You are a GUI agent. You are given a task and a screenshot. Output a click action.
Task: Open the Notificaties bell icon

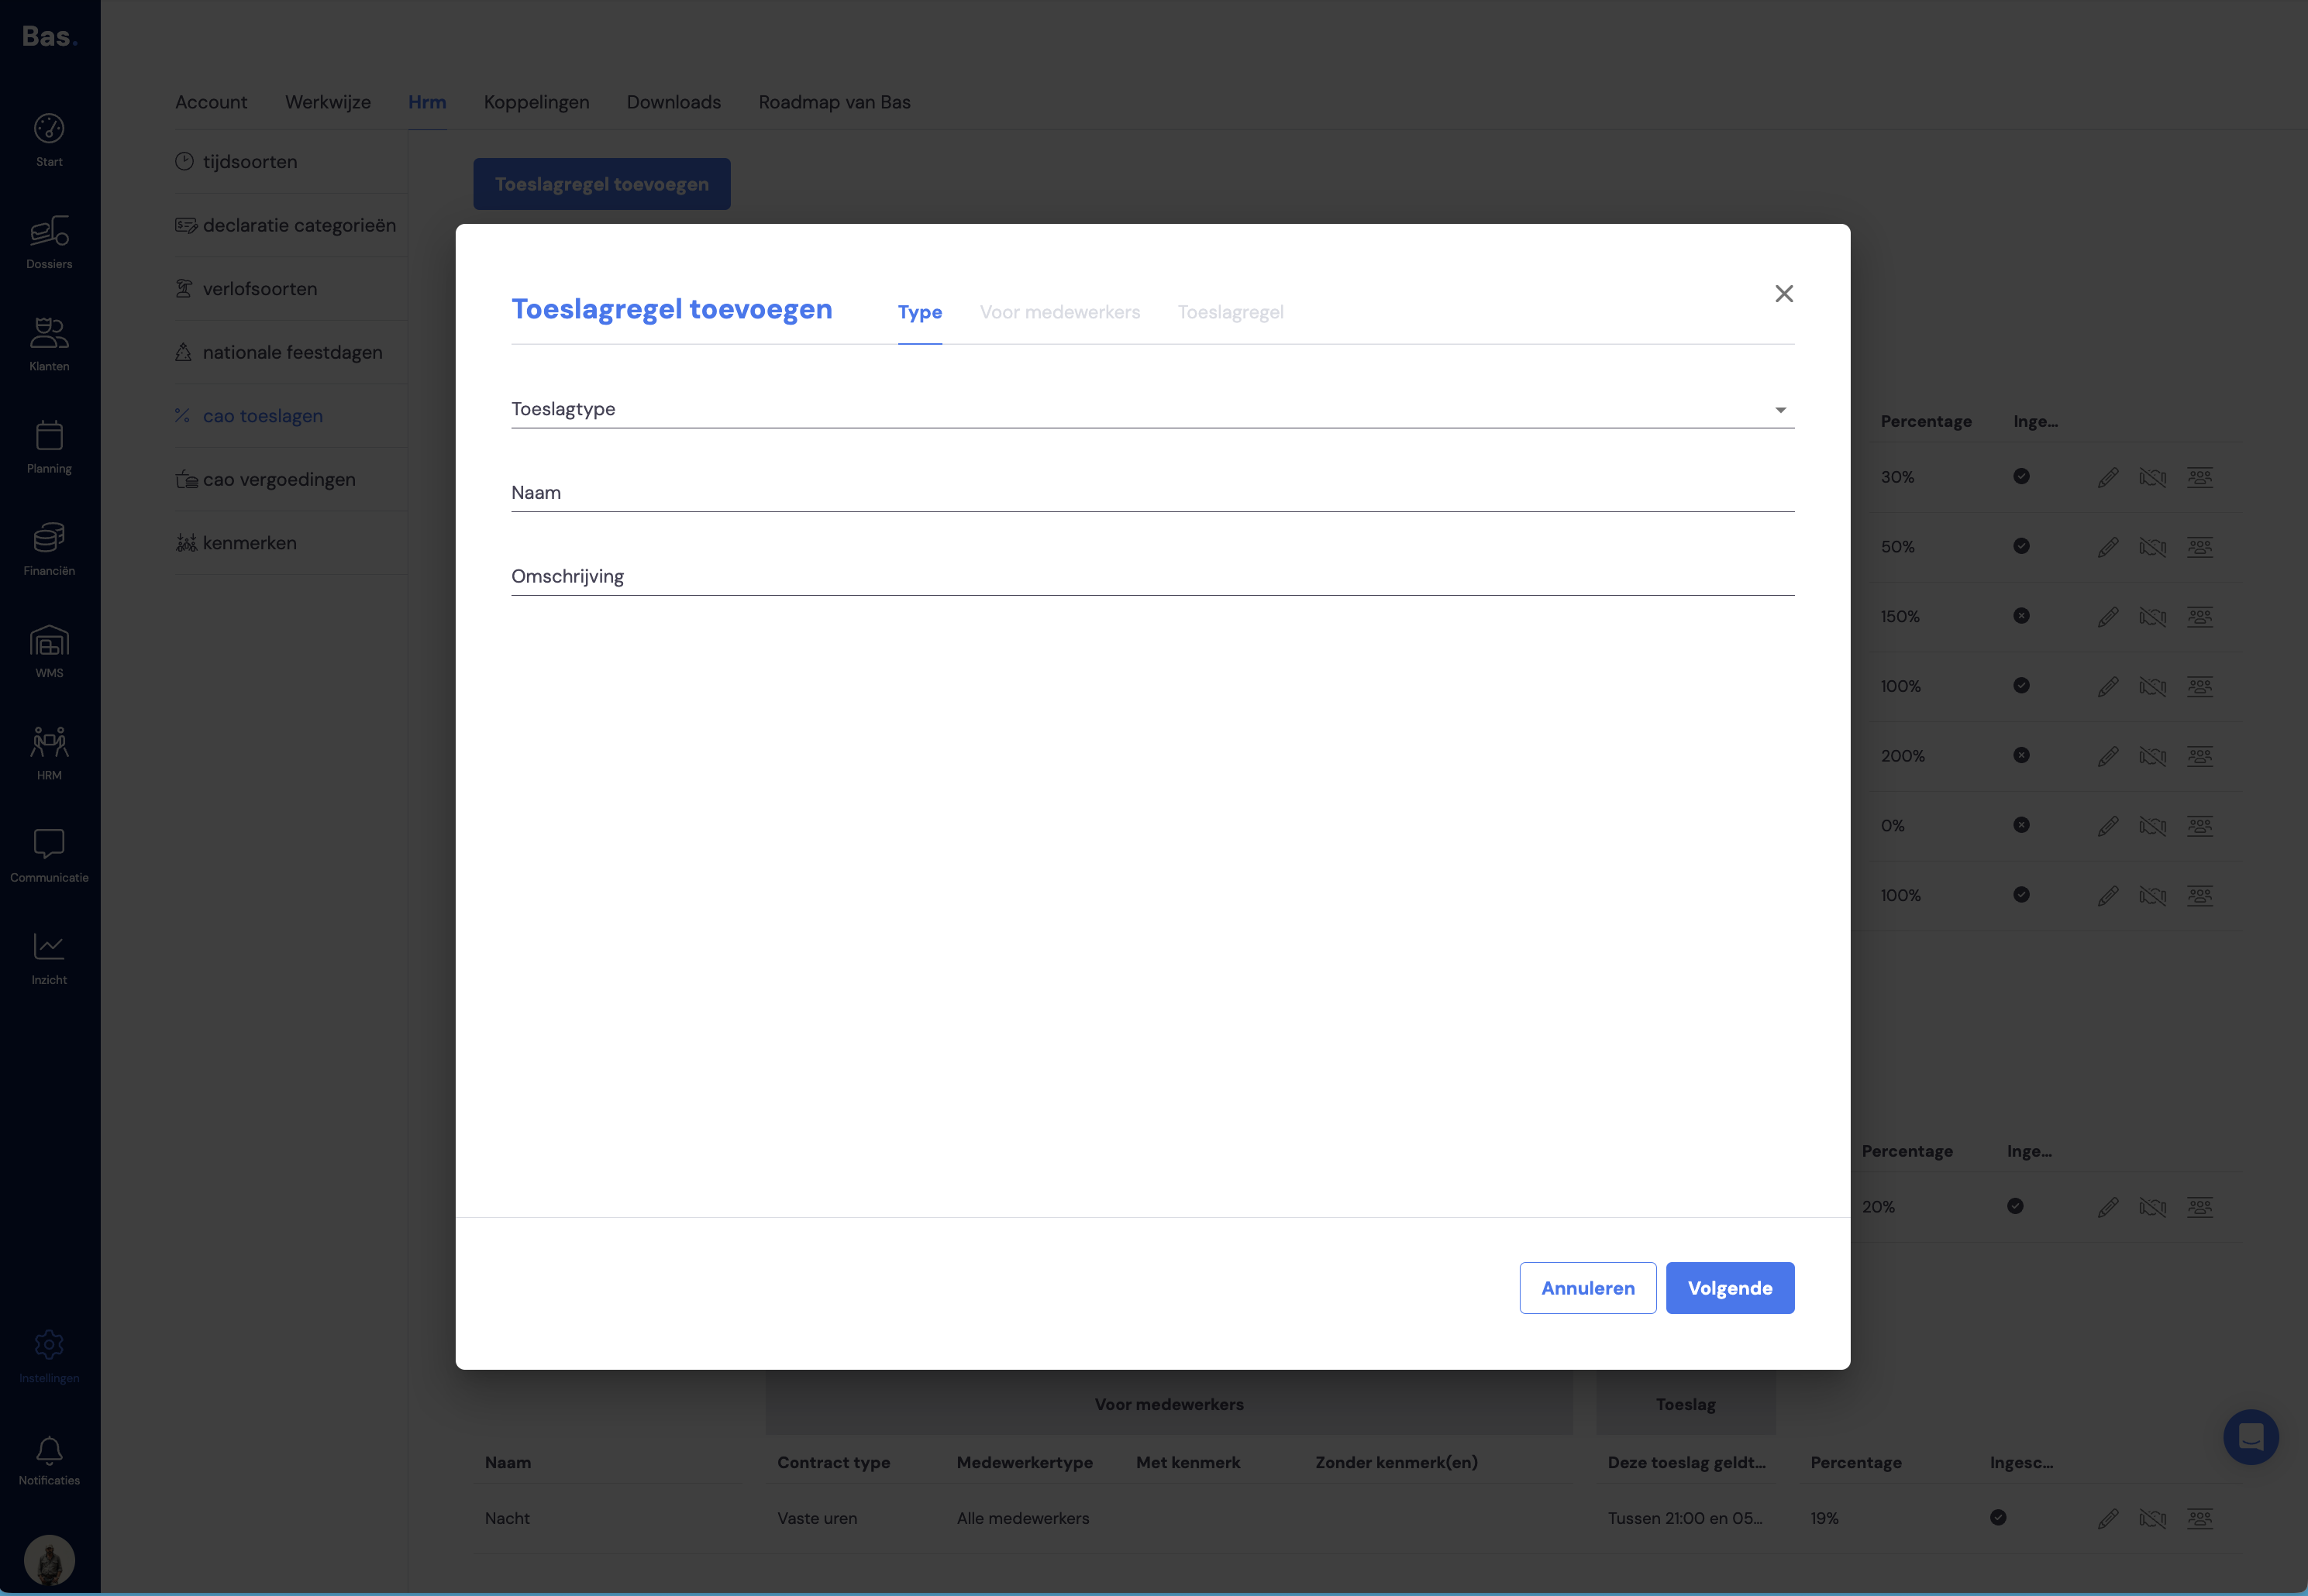(49, 1450)
